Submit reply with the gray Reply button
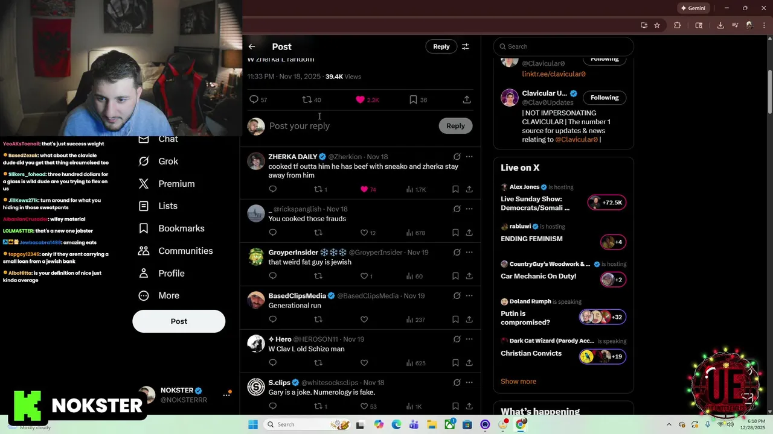Viewport: 773px width, 434px height. pyautogui.click(x=455, y=126)
